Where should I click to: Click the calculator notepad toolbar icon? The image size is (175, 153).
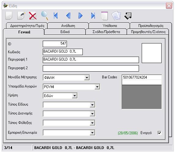104,16
